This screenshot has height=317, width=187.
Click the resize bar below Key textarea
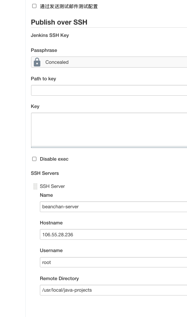coord(109,147)
